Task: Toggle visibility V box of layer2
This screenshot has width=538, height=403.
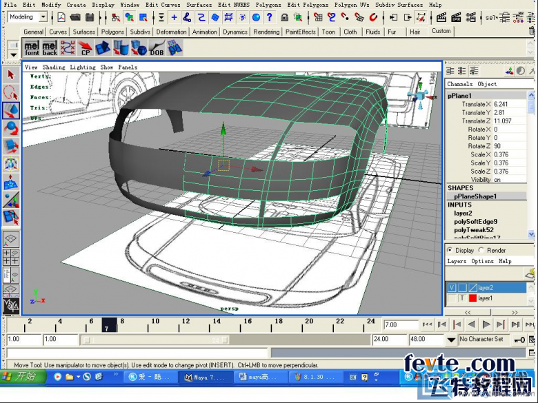Action: click(452, 287)
